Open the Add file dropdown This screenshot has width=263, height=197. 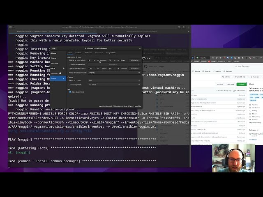[x=231, y=84]
